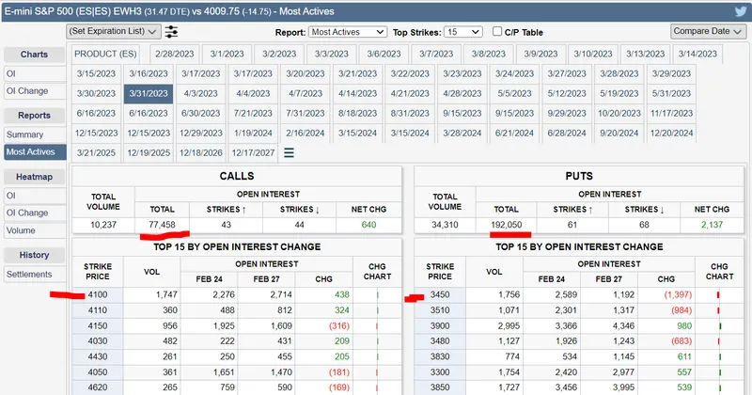Click the 4430 call strike row
The image size is (752, 395).
[237, 356]
